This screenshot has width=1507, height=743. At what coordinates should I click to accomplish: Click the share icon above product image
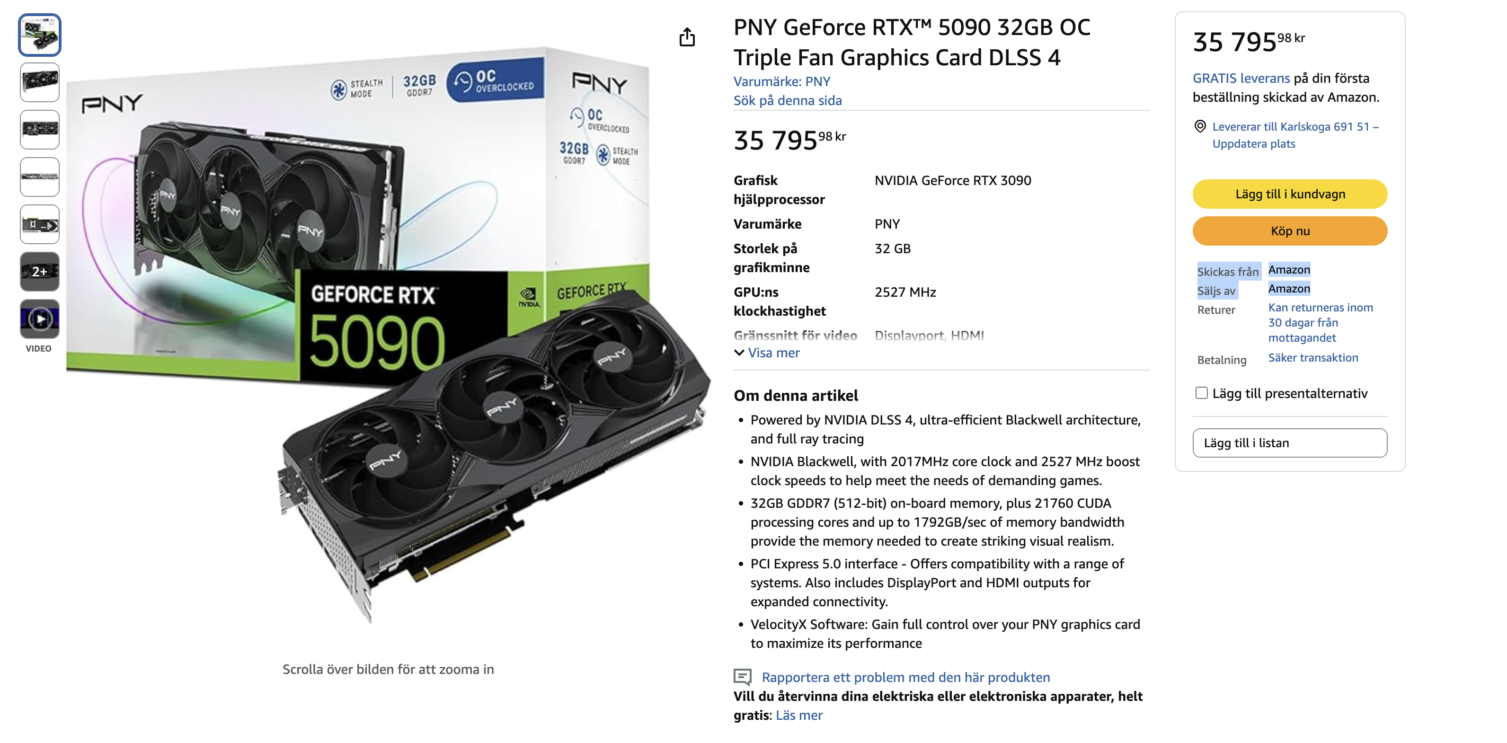click(x=687, y=37)
